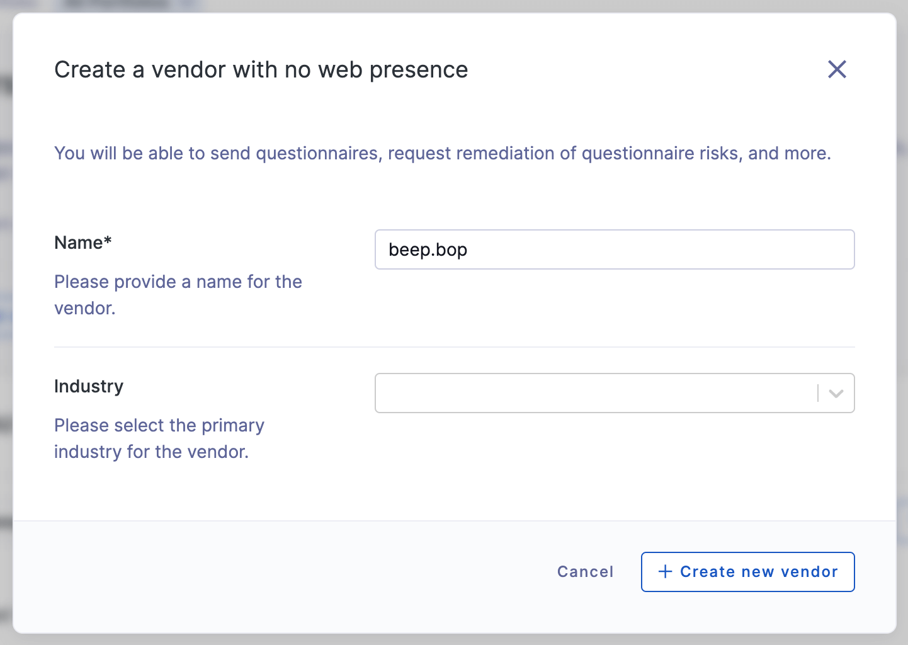The width and height of the screenshot is (908, 645).
Task: Click the Cancel button
Action: pos(585,572)
